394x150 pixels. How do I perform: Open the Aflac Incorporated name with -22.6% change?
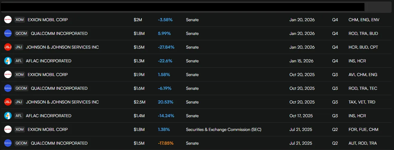coord(49,61)
